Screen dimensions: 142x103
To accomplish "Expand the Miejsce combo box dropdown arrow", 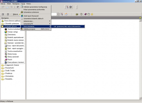I will coord(58,14).
